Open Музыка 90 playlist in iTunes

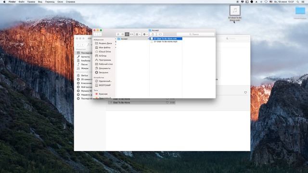(84, 91)
